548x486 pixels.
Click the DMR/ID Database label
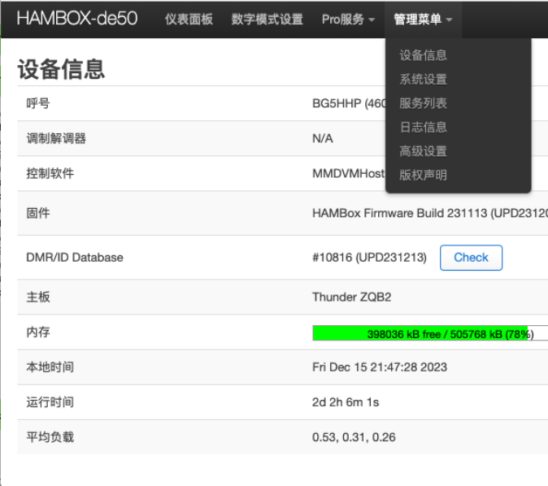(x=75, y=258)
